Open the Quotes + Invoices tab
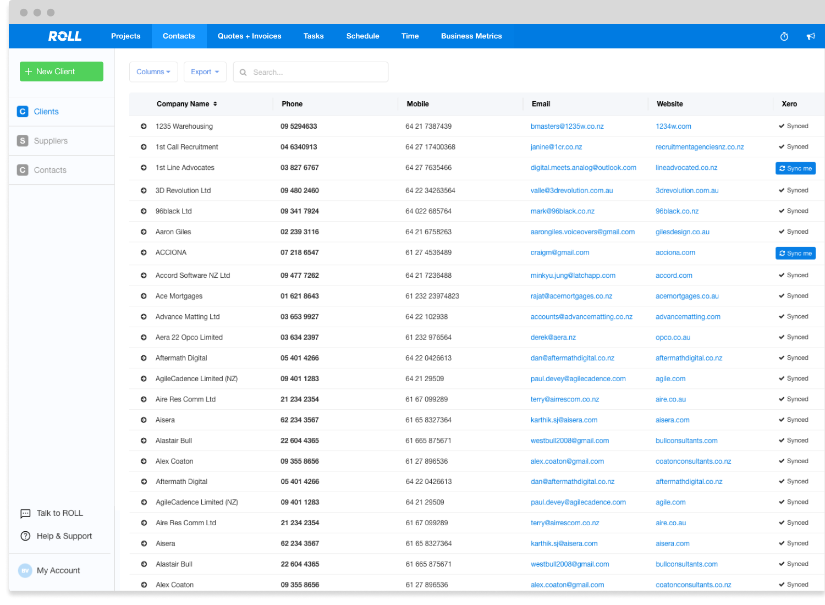This screenshot has height=605, width=825. click(x=249, y=36)
